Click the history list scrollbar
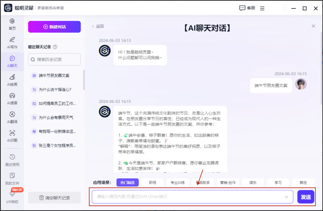The width and height of the screenshot is (323, 211). pos(84,80)
